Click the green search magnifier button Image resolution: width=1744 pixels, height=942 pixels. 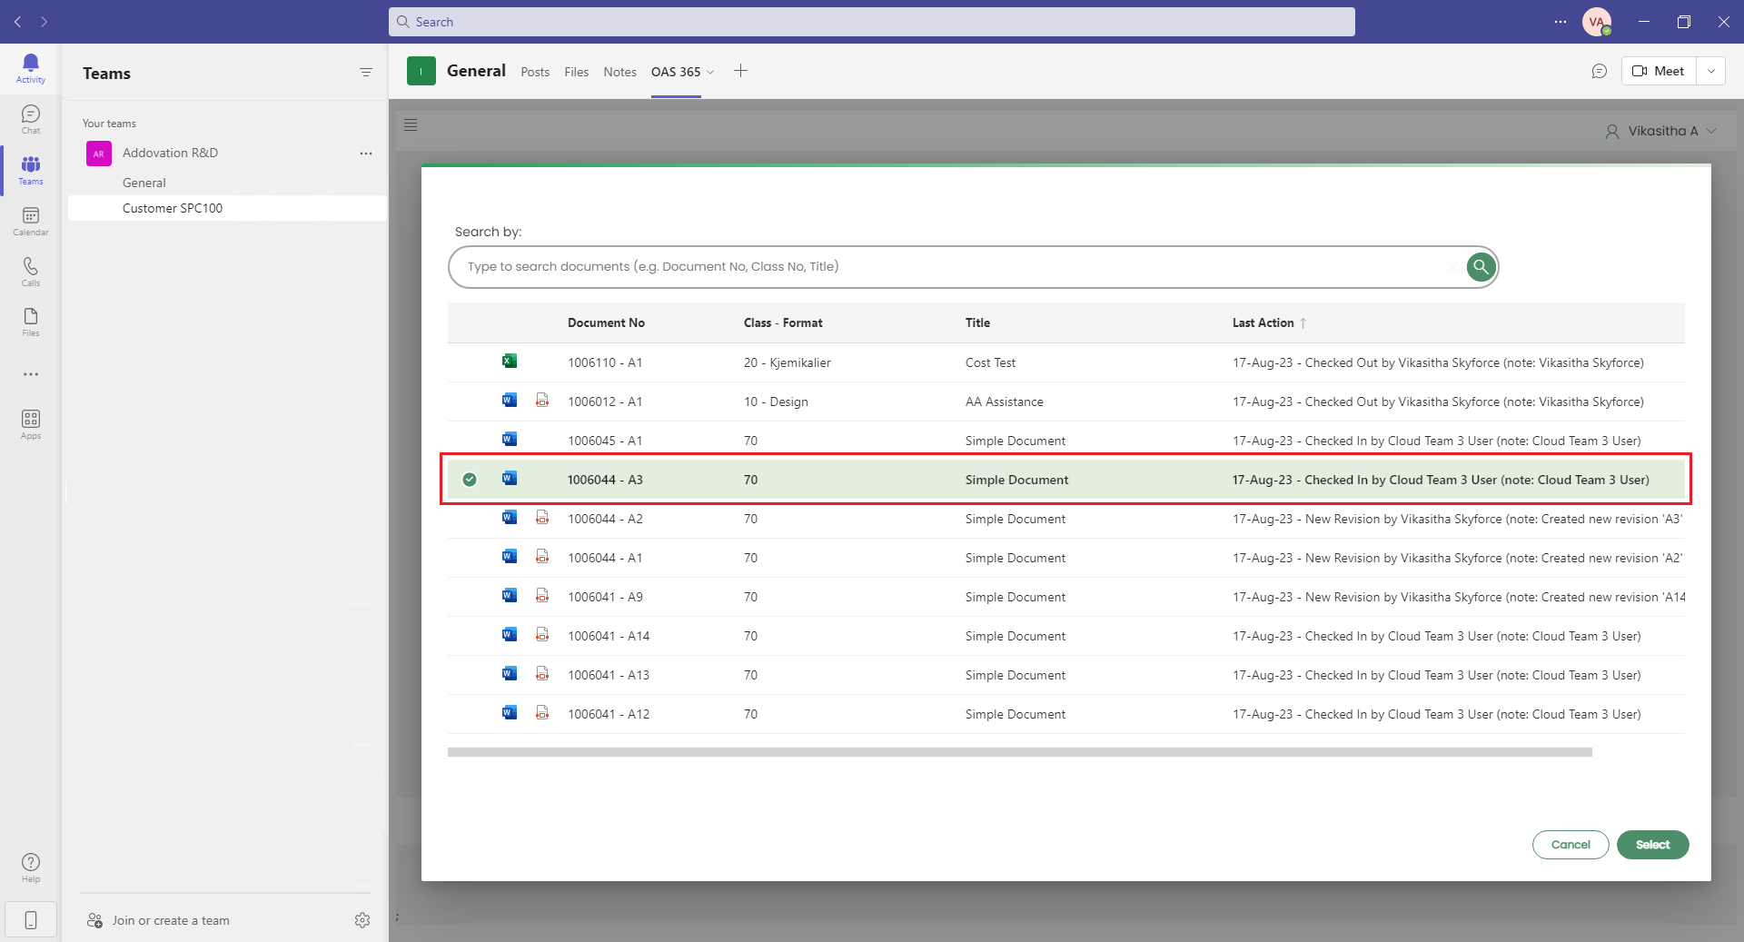point(1481,267)
